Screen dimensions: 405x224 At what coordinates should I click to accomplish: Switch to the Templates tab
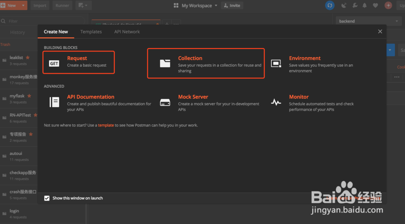91,32
